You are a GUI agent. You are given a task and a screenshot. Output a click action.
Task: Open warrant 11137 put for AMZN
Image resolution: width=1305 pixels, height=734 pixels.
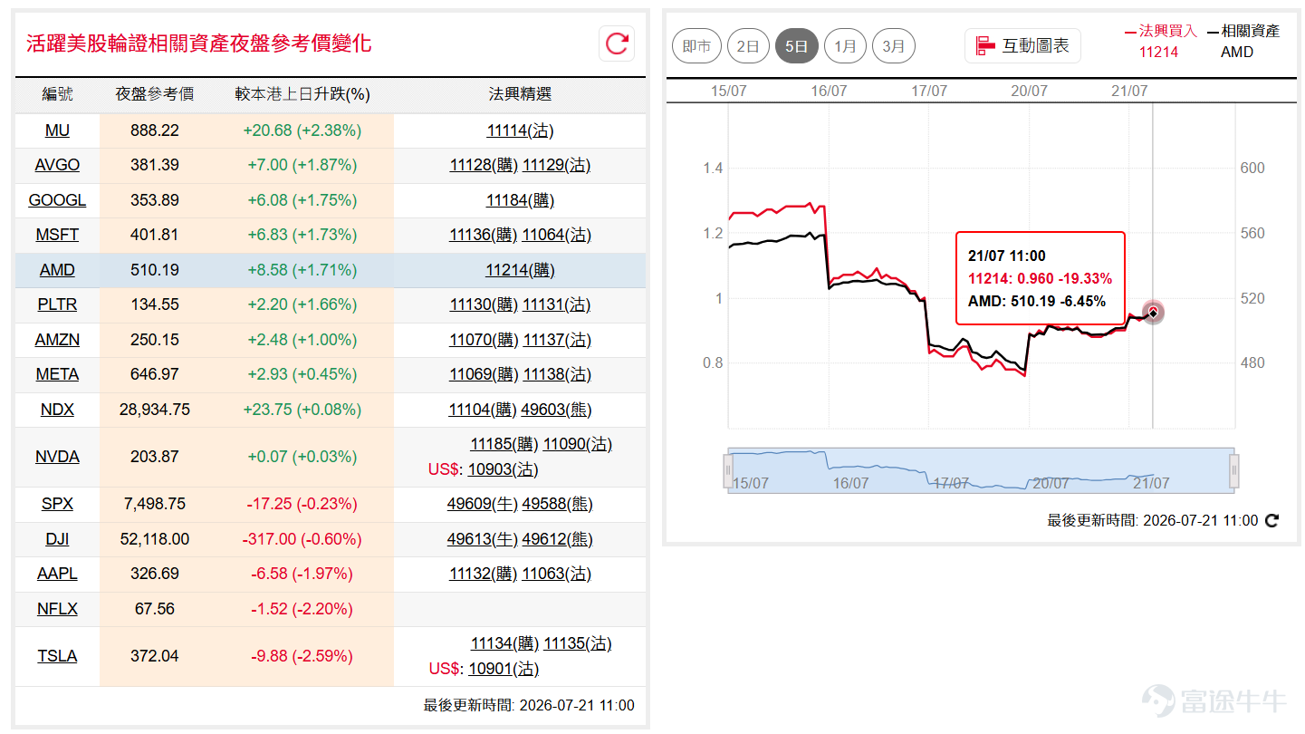pos(557,340)
